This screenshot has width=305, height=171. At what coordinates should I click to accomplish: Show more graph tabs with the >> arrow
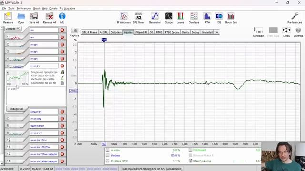click(x=217, y=32)
